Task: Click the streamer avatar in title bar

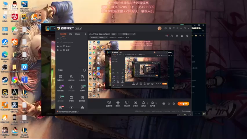Action: (159, 28)
